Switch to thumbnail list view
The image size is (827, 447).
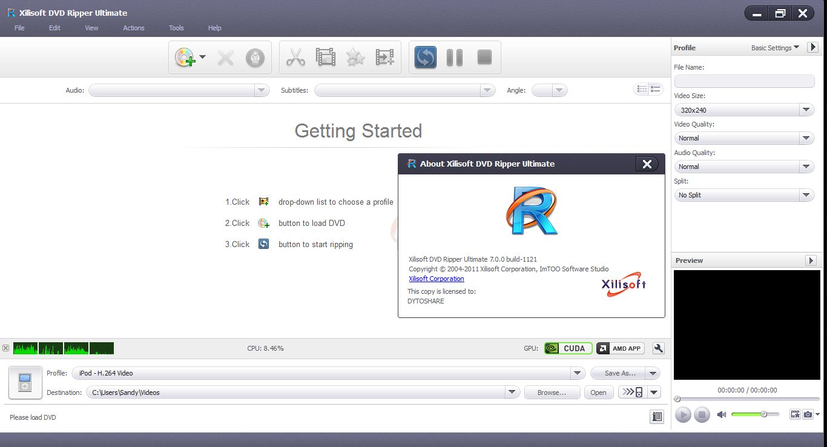pyautogui.click(x=641, y=89)
